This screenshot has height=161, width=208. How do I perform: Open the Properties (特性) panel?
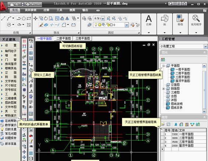tap(180, 24)
